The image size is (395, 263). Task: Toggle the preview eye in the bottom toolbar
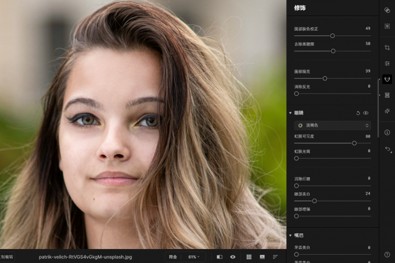(x=233, y=257)
